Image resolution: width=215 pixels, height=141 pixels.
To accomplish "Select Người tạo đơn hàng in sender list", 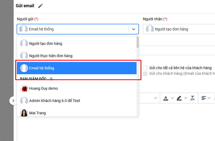I will pos(46,44).
